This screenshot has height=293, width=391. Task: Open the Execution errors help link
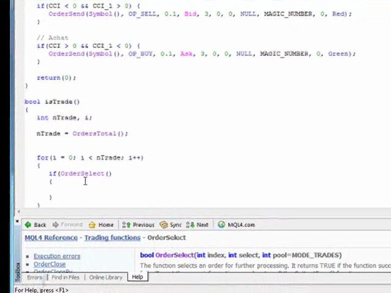click(57, 256)
